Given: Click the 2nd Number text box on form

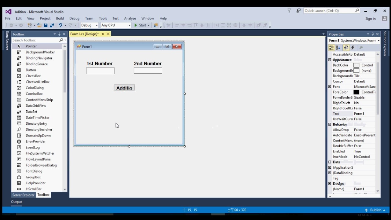Looking at the screenshot, I should coord(148,71).
